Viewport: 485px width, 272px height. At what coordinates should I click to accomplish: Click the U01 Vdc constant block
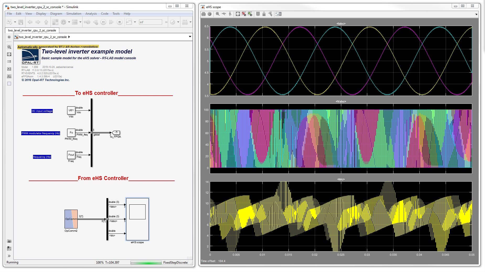(71, 110)
